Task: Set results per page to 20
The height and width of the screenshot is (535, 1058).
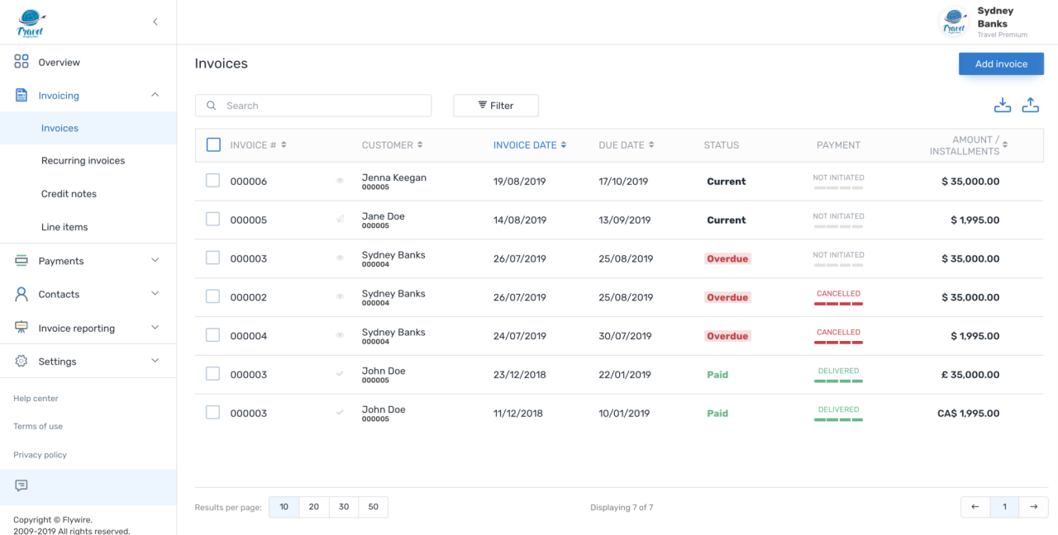Action: coord(313,507)
